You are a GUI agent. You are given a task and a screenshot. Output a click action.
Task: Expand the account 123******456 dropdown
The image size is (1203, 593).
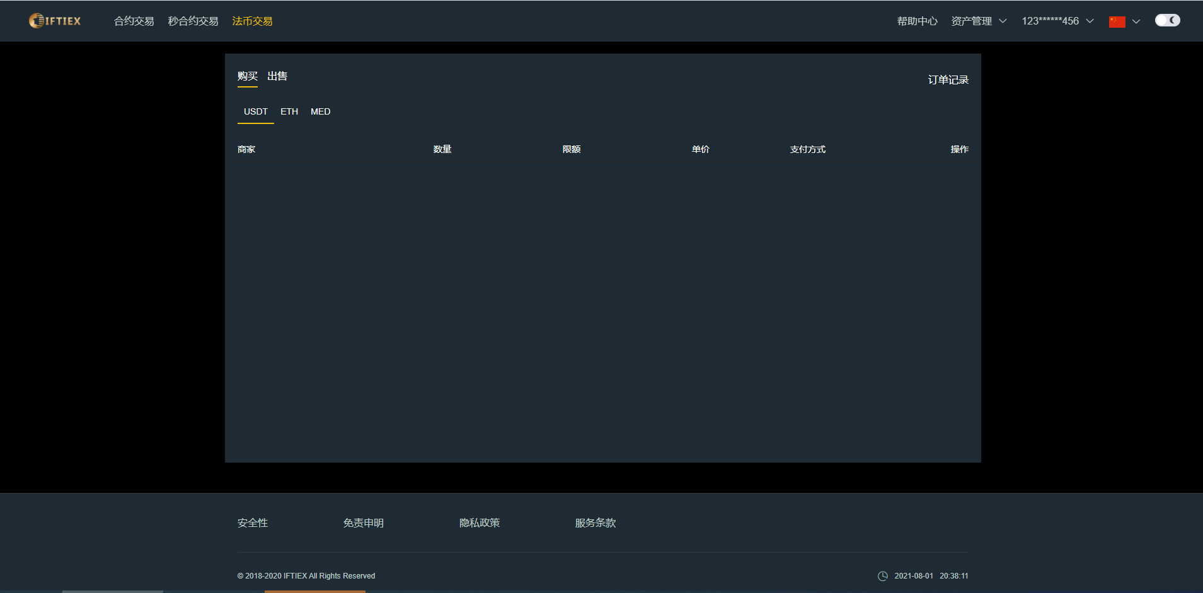1050,21
